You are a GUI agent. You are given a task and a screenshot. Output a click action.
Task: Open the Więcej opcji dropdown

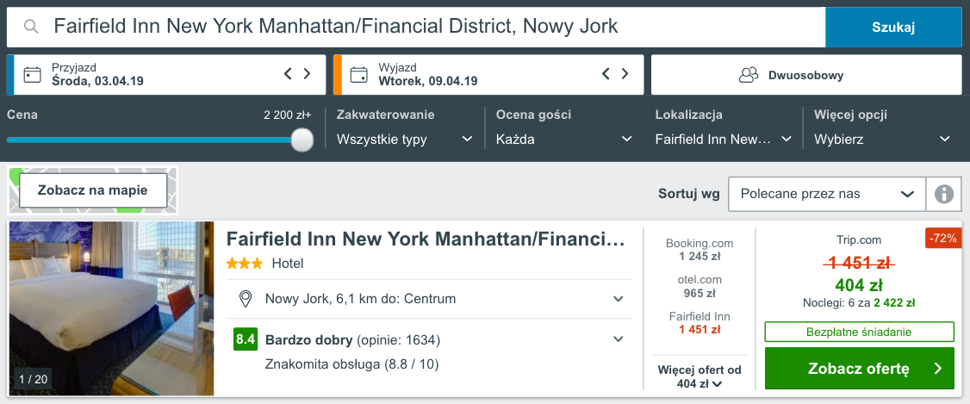[882, 140]
